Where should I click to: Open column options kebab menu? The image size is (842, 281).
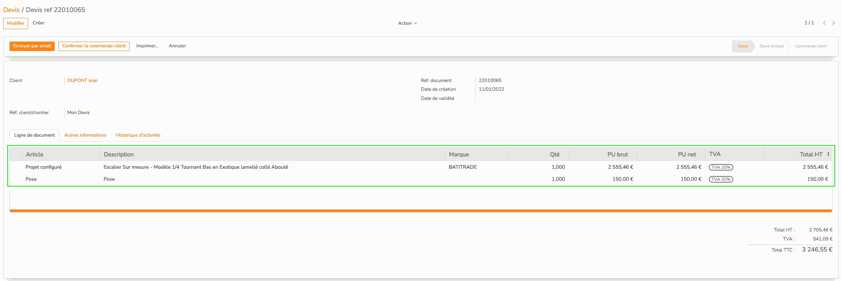(829, 155)
